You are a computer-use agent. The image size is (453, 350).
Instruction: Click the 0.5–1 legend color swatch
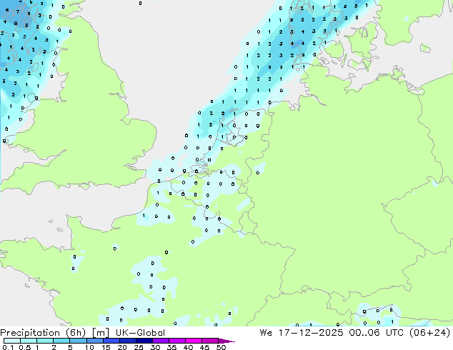pyautogui.click(x=29, y=341)
